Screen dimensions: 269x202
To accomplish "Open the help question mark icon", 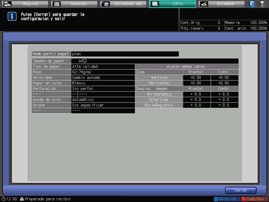I will (262, 4).
